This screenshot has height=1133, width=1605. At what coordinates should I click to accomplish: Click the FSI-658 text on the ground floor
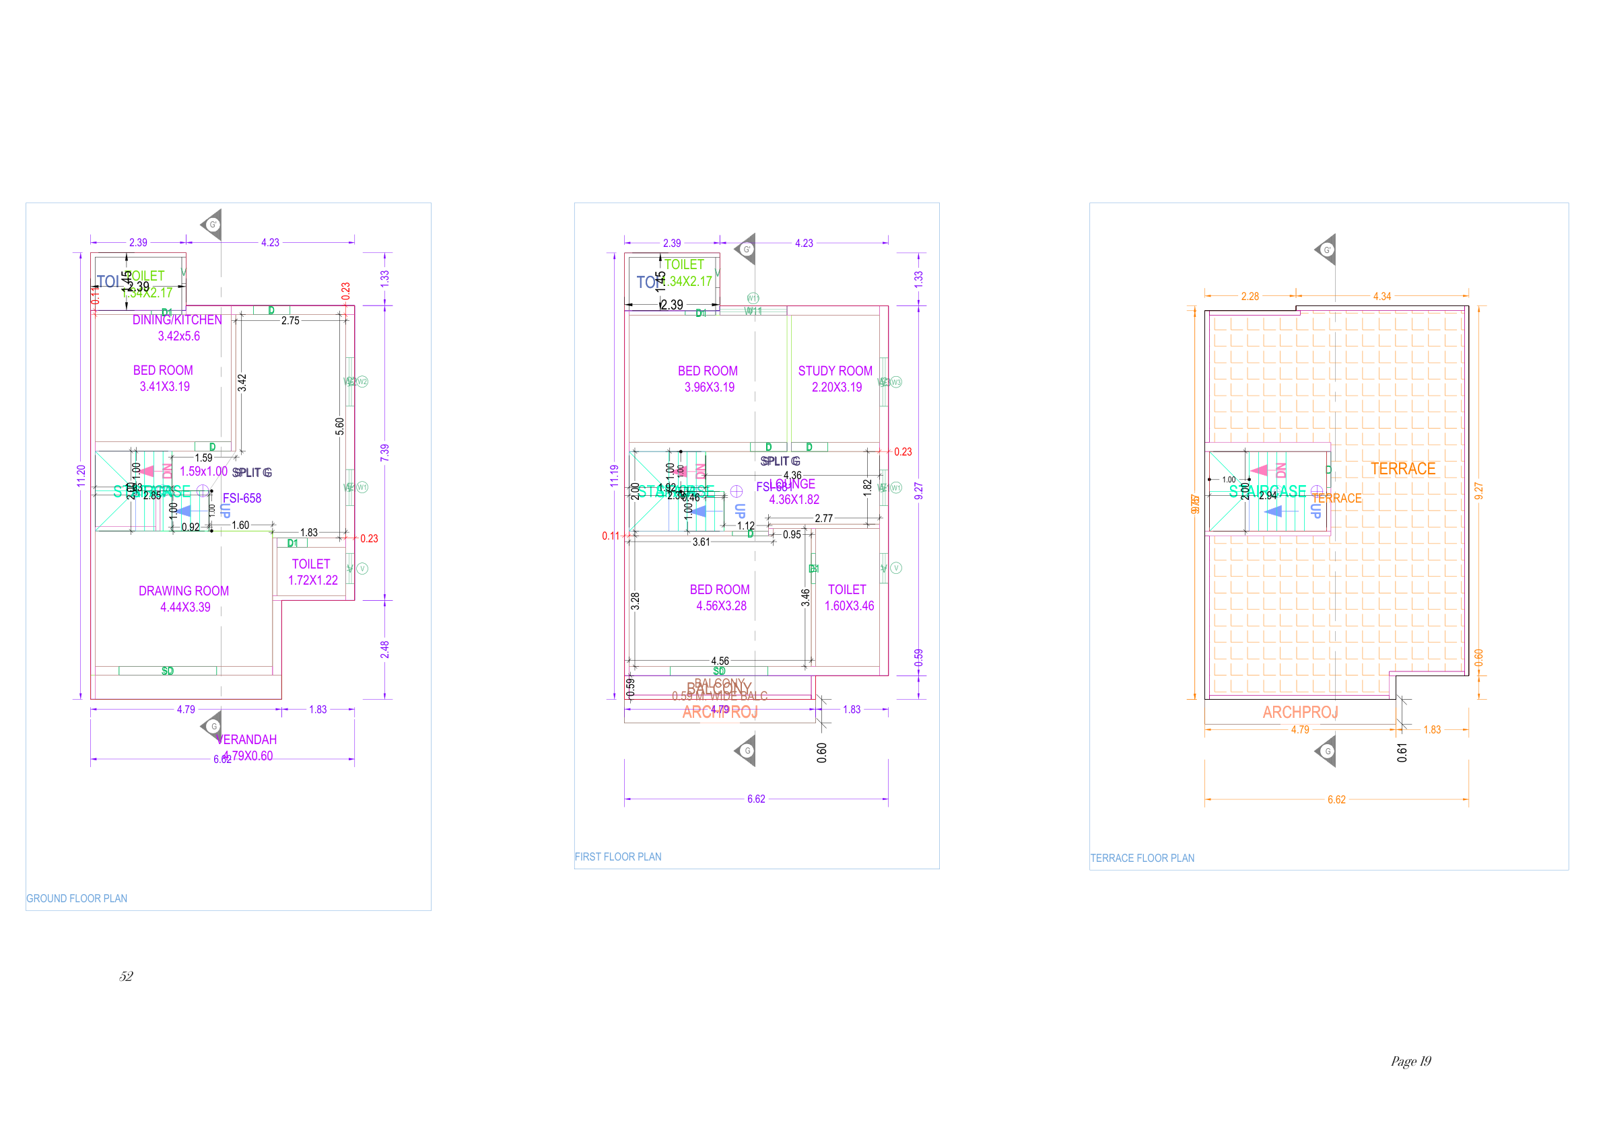coord(242,498)
